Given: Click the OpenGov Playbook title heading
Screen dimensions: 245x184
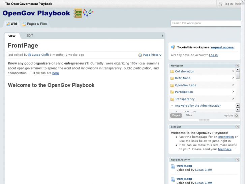Looking at the screenshot, I should click(36, 13).
